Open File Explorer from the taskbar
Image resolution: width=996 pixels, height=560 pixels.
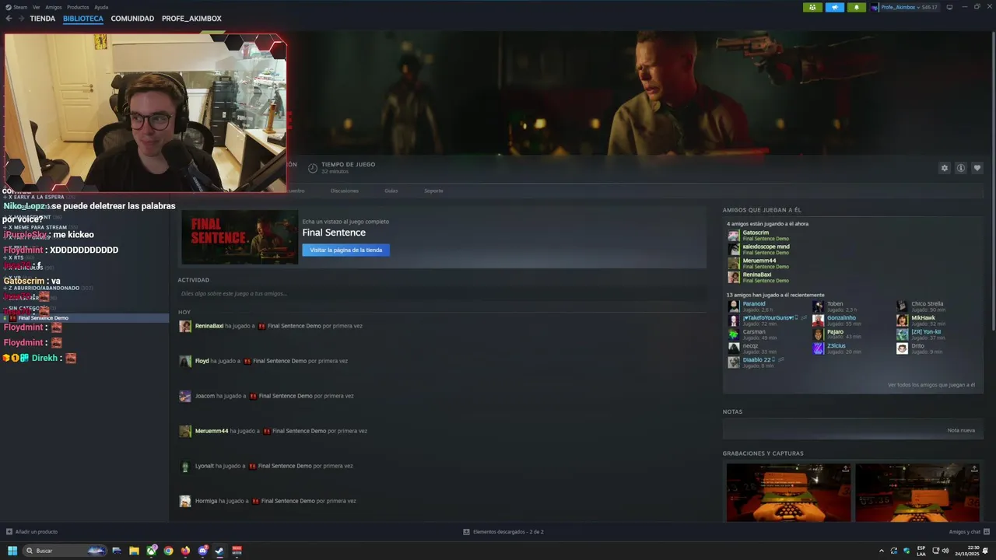[x=134, y=551]
